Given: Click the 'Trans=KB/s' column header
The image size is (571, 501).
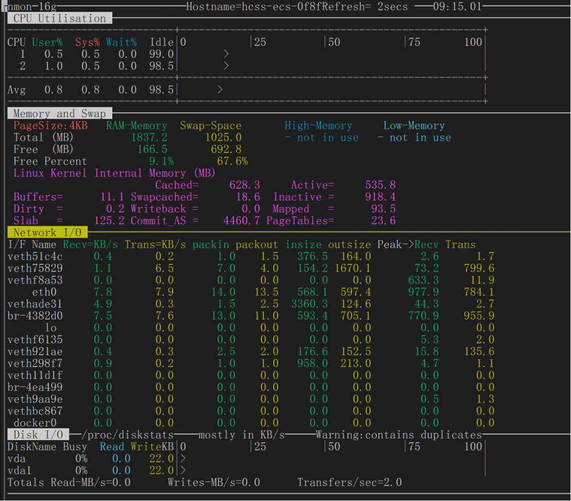Looking at the screenshot, I should pyautogui.click(x=155, y=244).
